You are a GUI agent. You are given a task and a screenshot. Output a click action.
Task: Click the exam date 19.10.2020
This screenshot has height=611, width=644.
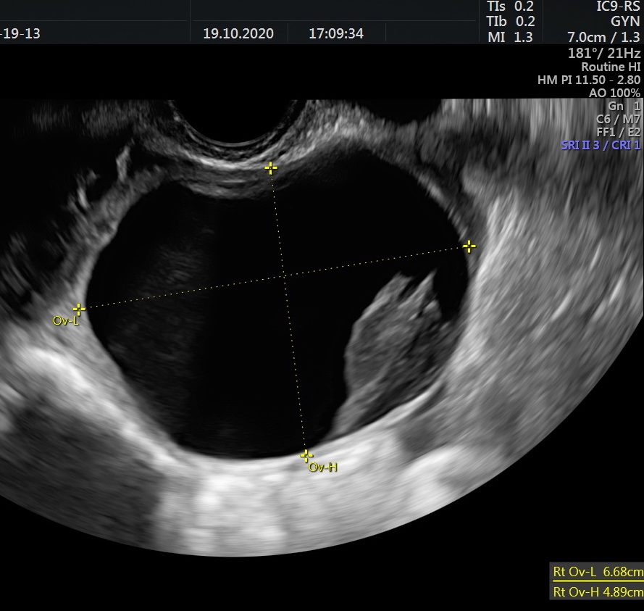238,33
